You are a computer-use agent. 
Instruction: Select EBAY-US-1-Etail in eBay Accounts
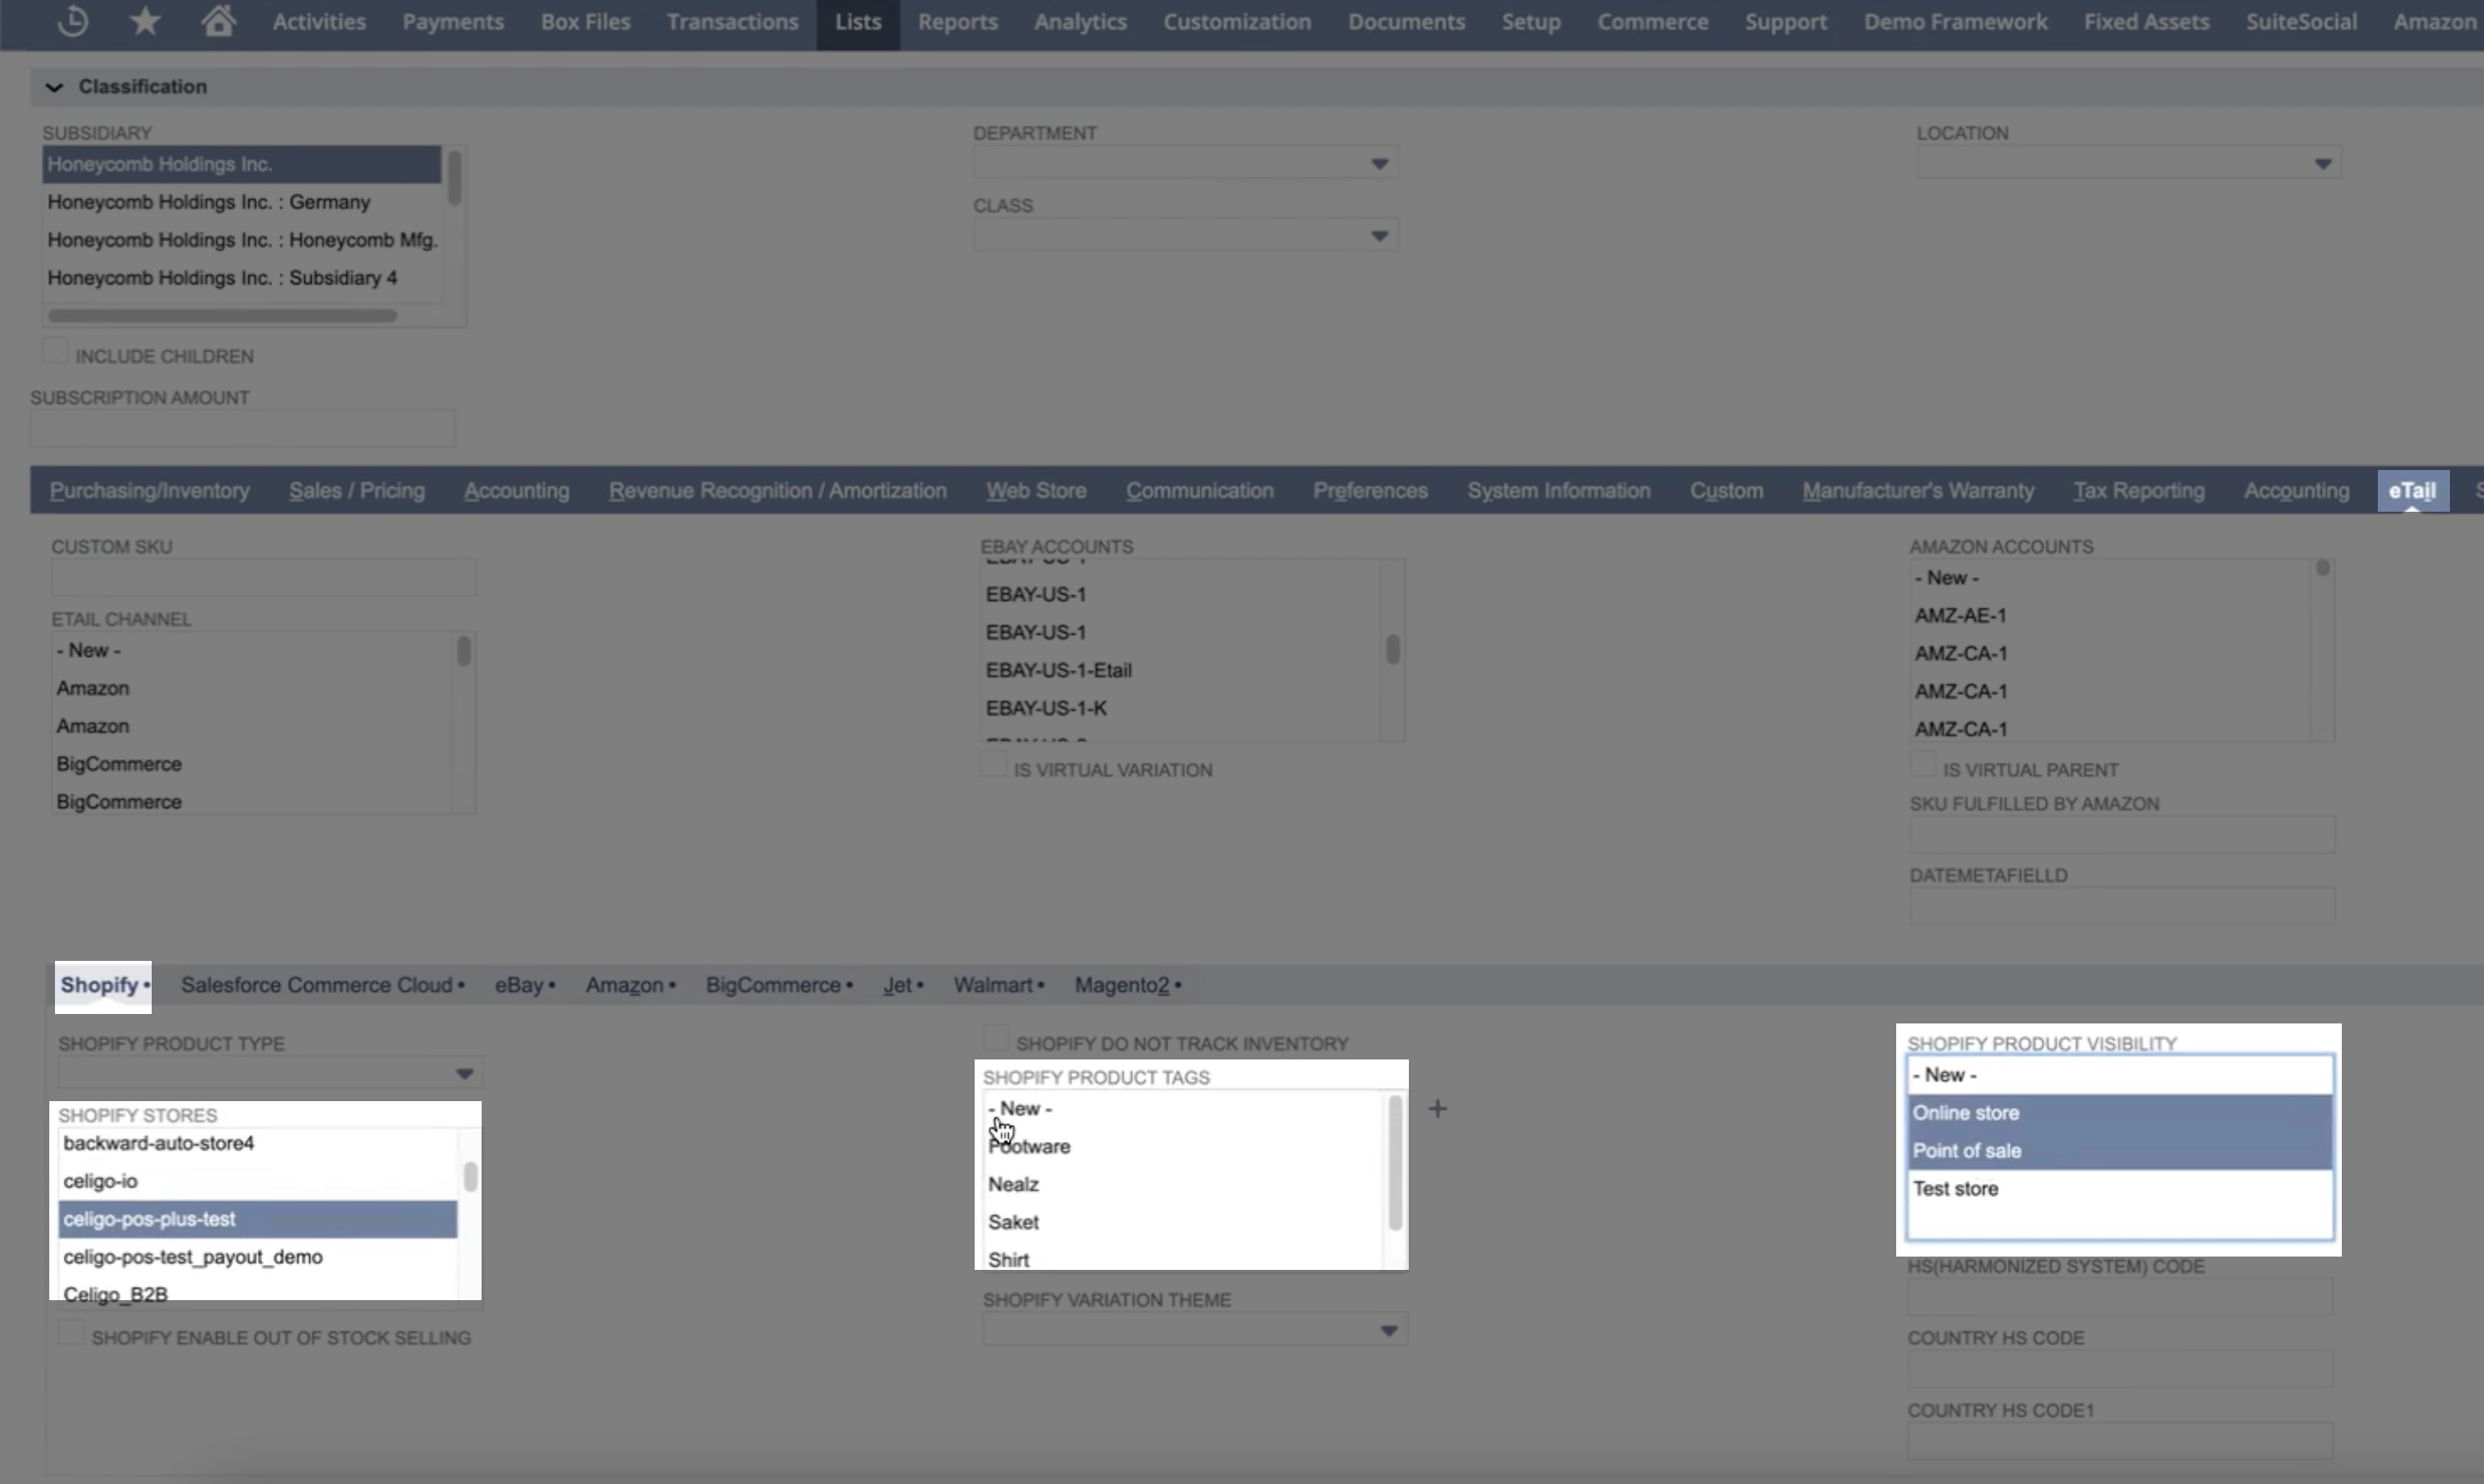coord(1180,670)
